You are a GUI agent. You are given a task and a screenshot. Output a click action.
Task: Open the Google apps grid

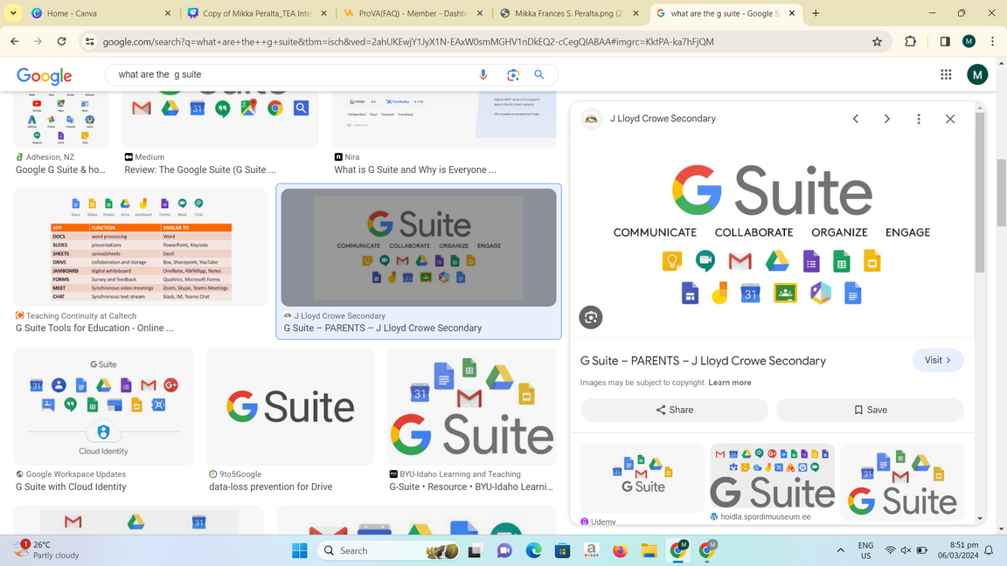point(946,74)
